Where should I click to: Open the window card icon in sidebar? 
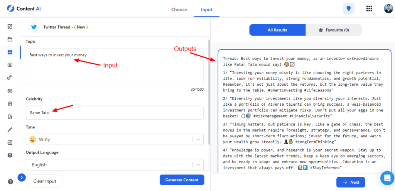tap(10, 91)
